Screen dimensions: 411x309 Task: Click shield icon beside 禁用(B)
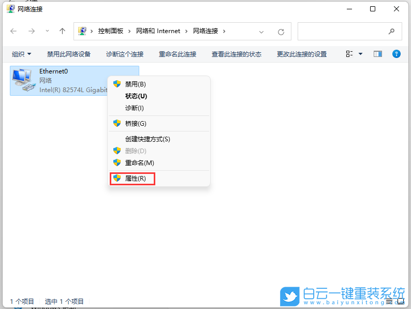point(117,84)
